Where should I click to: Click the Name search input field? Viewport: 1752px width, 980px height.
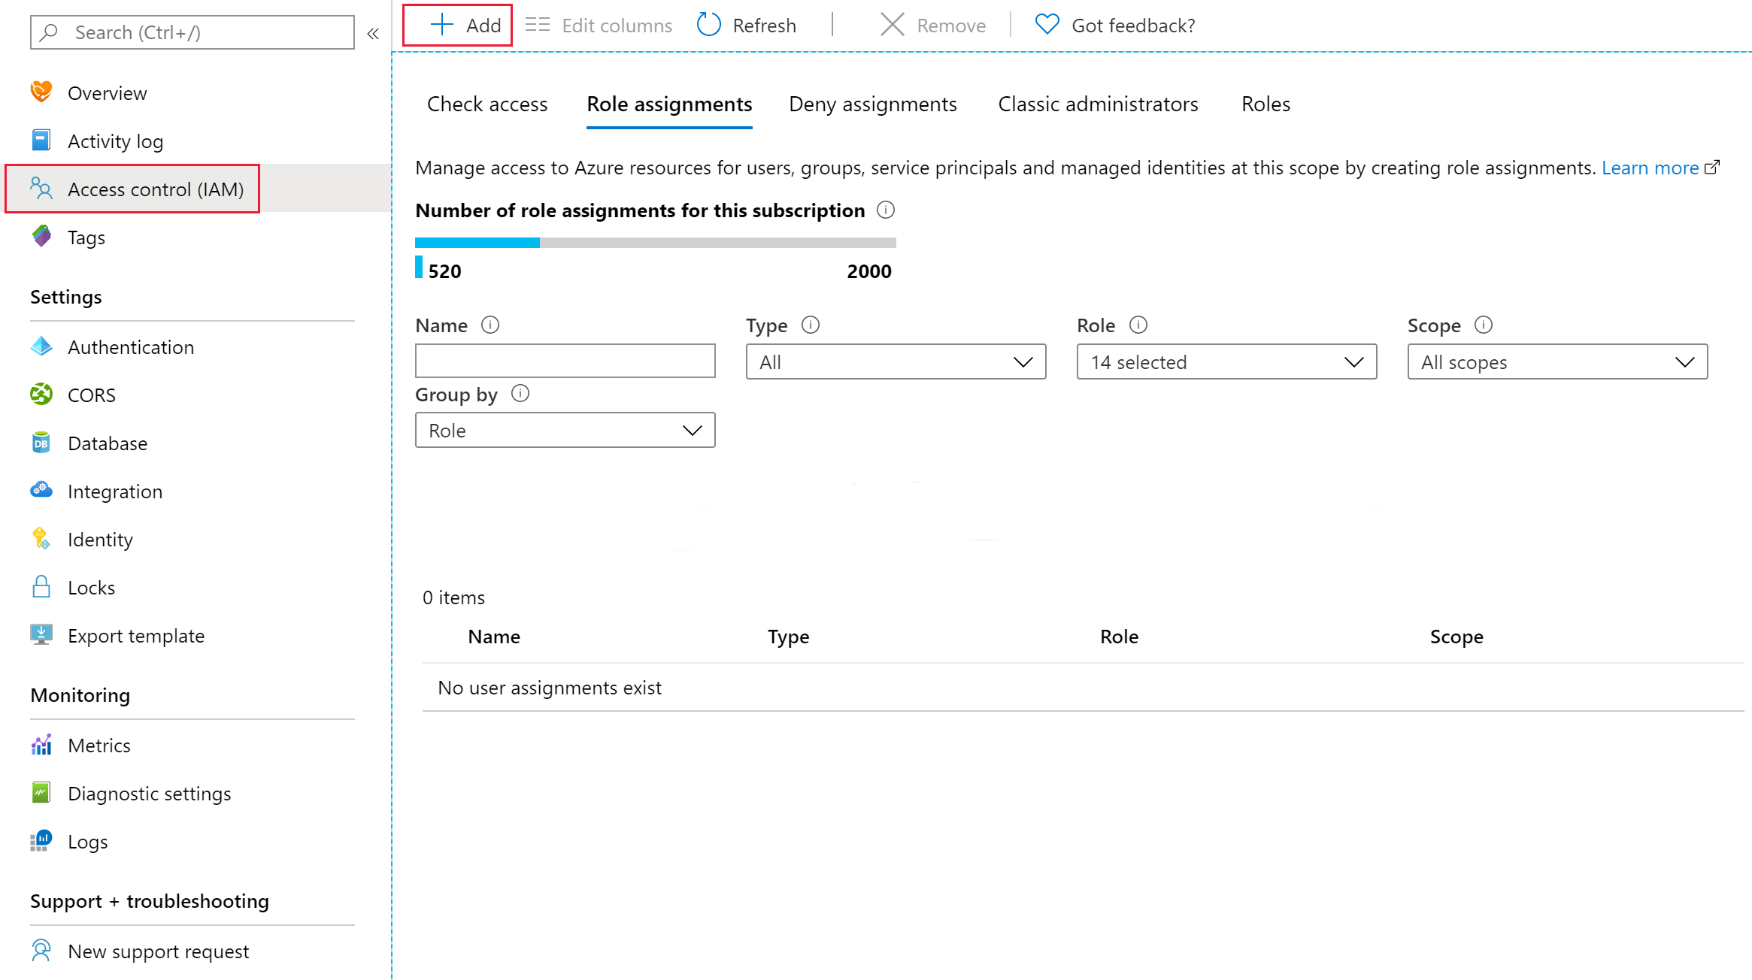tap(565, 361)
